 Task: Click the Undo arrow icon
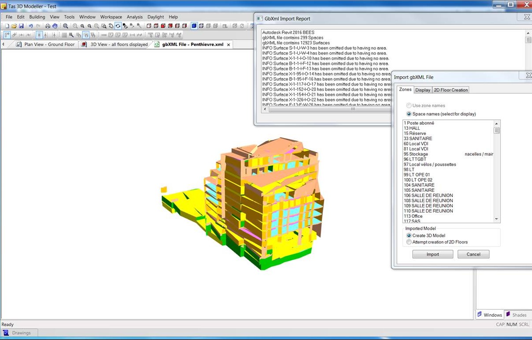(x=31, y=26)
